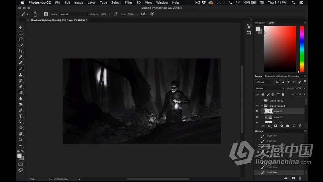Screen dimensions: 323x182
Task: Create new adjustment layer icon
Action: coord(282,126)
